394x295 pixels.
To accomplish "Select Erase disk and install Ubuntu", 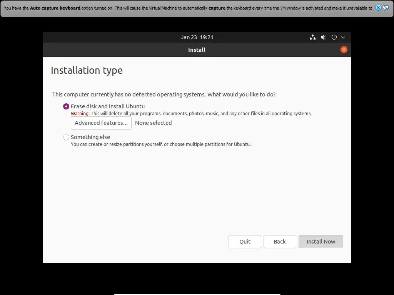I will click(66, 106).
